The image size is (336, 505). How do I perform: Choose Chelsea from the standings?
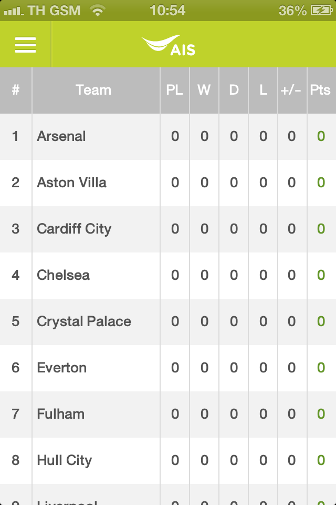pyautogui.click(x=63, y=275)
